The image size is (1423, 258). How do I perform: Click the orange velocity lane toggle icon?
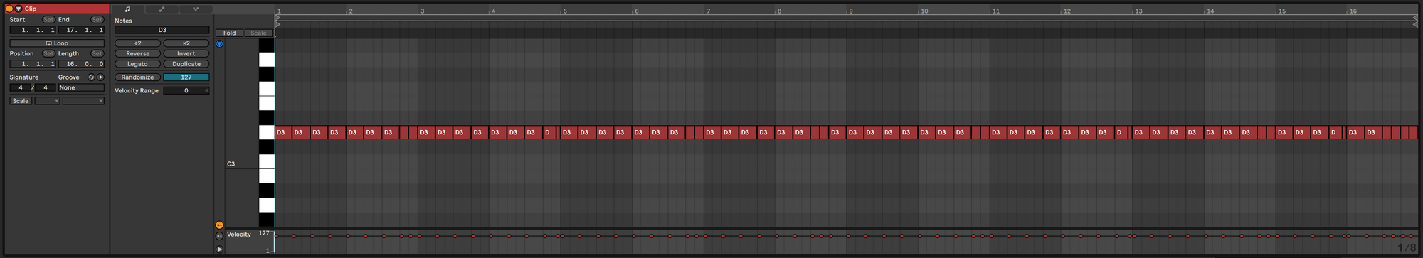[219, 225]
